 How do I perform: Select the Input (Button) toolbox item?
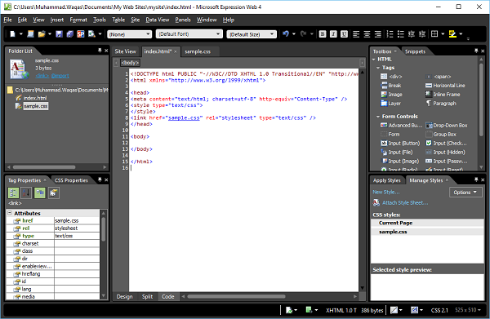point(400,144)
